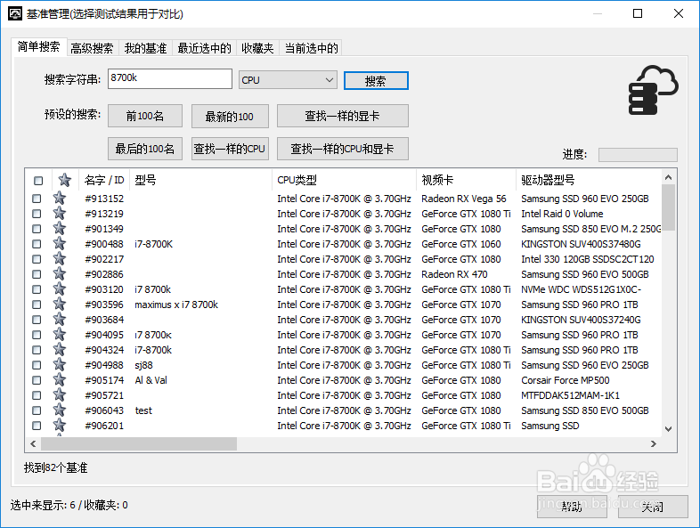Check the box for benchmark #900488
This screenshot has height=528, width=700.
pyautogui.click(x=37, y=244)
